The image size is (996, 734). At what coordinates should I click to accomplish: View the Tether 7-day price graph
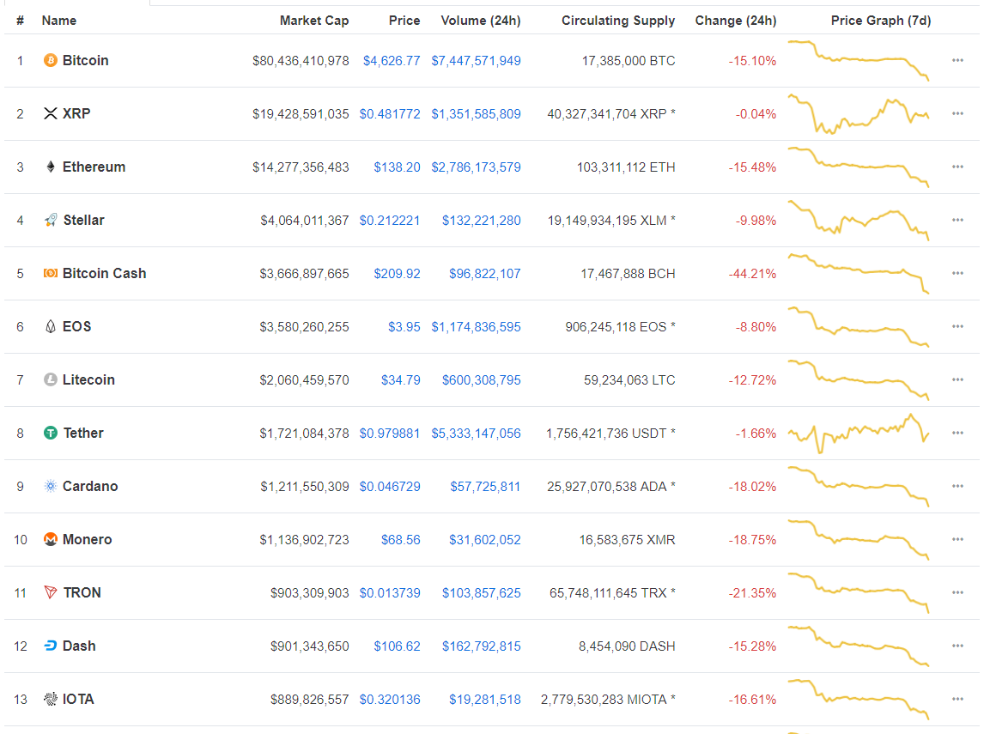[x=859, y=434]
